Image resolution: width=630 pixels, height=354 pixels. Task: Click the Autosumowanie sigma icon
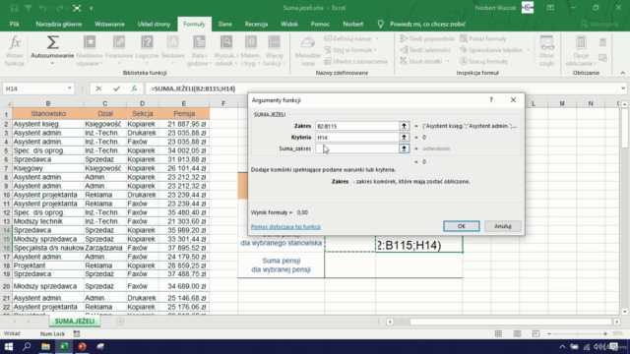point(52,42)
